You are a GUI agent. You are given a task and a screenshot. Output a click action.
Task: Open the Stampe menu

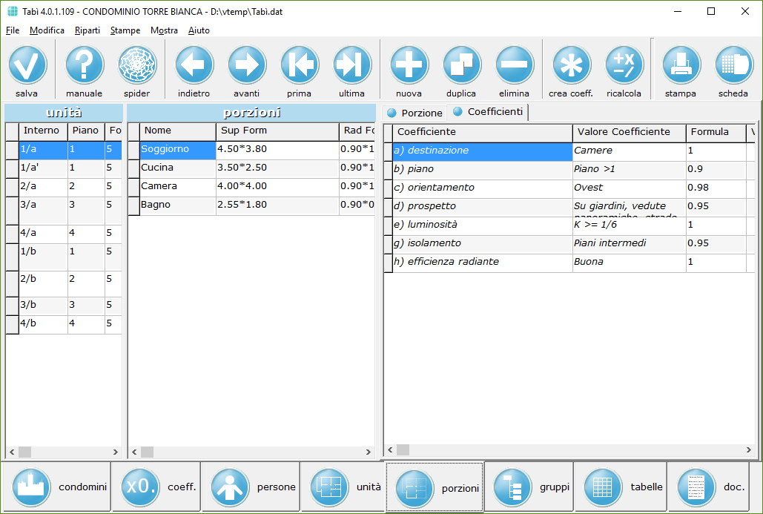125,30
